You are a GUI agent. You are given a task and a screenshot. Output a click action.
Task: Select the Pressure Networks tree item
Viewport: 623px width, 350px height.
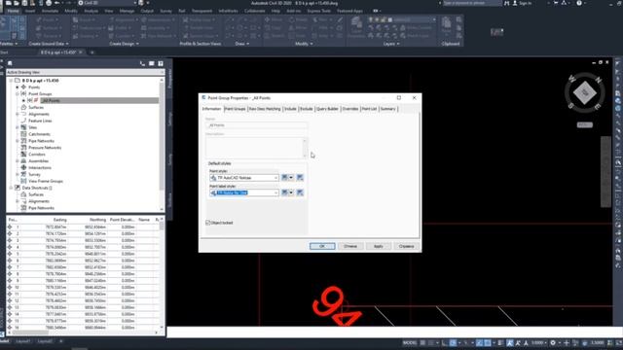[x=45, y=148]
